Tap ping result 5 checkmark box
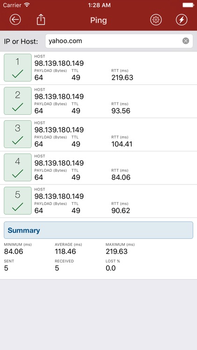Viewport: 197px width, 350px height. (x=18, y=201)
